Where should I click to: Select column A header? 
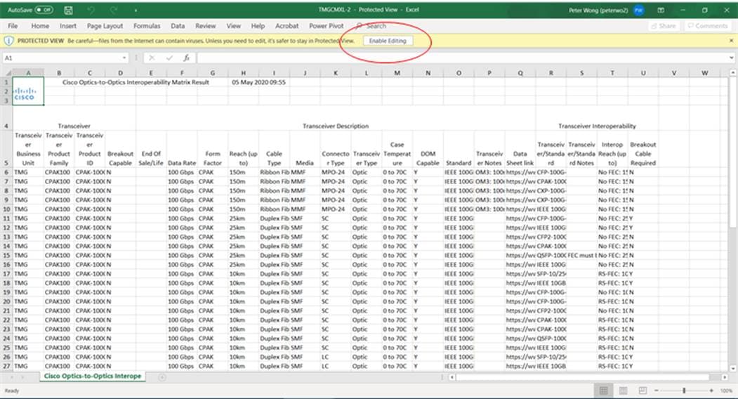point(28,73)
